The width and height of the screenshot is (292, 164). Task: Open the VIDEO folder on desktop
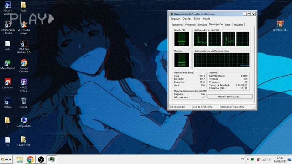23,6
